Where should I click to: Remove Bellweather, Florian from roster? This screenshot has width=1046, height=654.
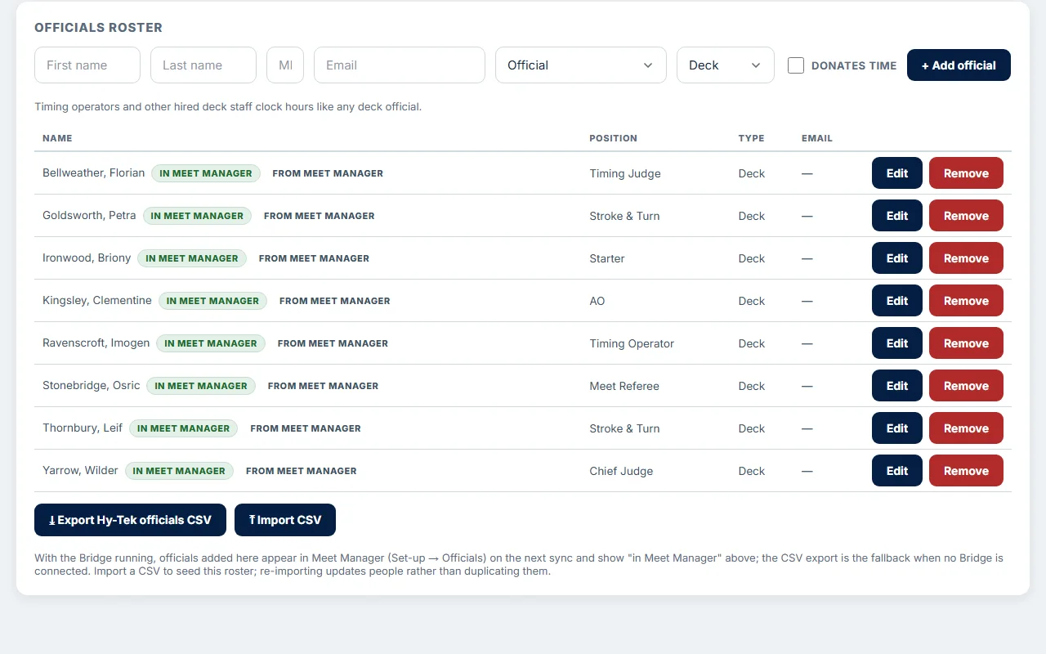pos(966,173)
